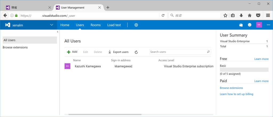Screen dimensions: 273x117
Task: Send feedback using the smiley icon
Action: (x=250, y=25)
